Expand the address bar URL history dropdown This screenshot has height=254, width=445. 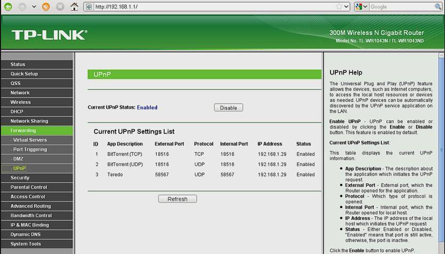point(346,7)
